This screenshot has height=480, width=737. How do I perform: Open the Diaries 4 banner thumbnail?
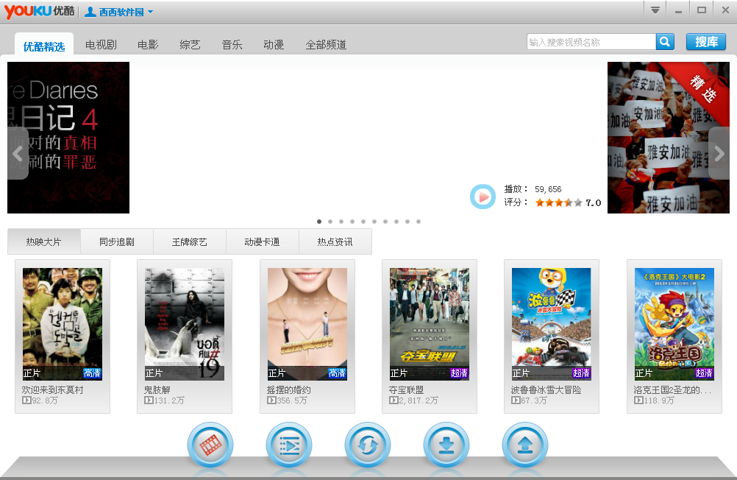tap(68, 138)
